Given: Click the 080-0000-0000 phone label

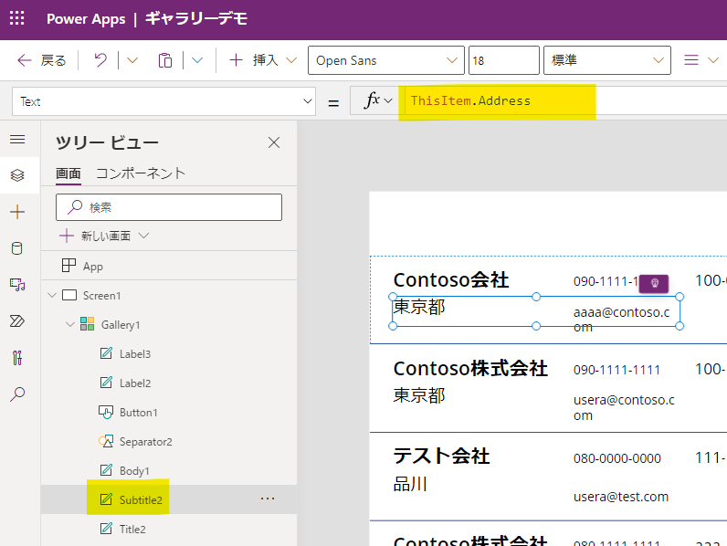Looking at the screenshot, I should coord(617,458).
